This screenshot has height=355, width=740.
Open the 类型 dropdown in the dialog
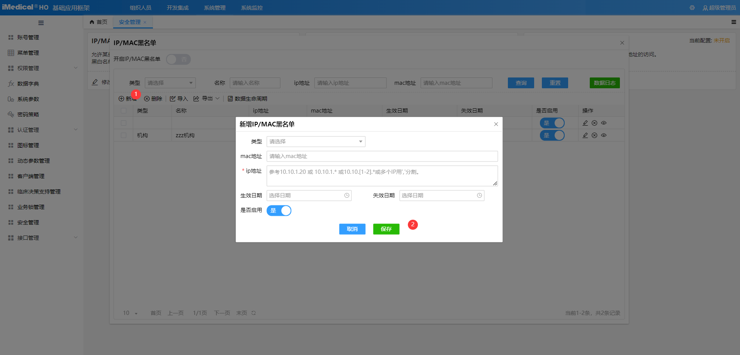[316, 141]
